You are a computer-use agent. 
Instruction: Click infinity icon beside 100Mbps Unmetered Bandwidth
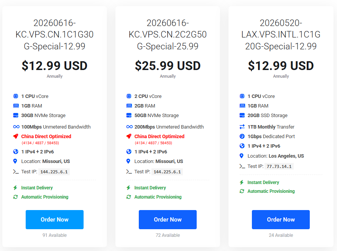coord(16,127)
